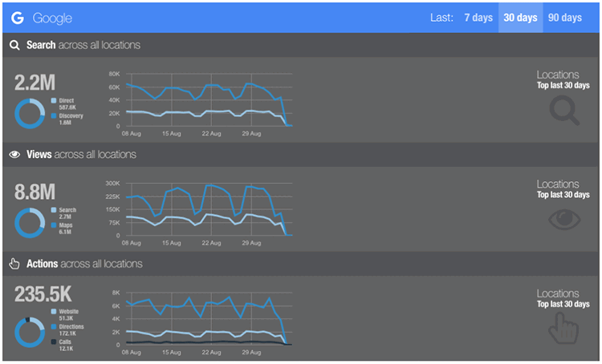Image resolution: width=602 pixels, height=364 pixels.
Task: Click the 80K axis label on Search chart
Action: point(115,74)
